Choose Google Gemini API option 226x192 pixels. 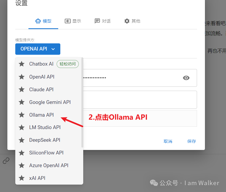coord(49,102)
